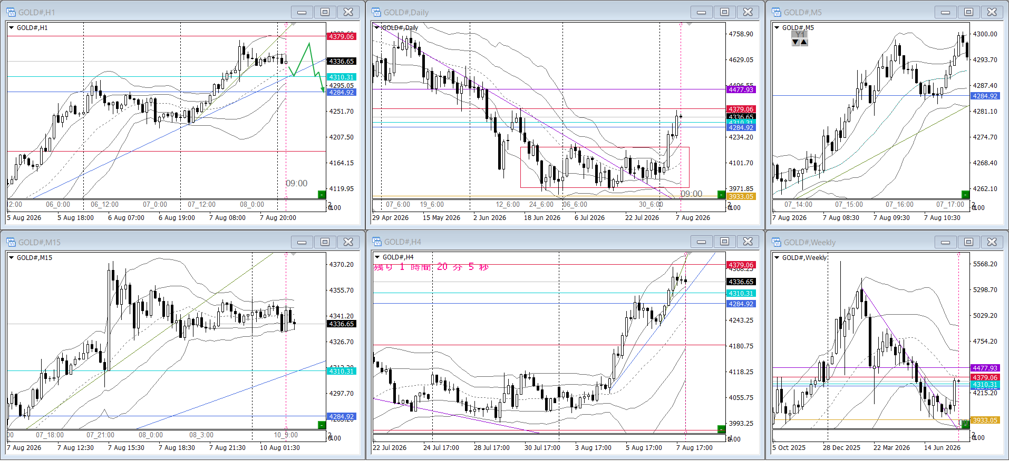
Task: Click the orange 3933.05 price label in Weekly
Action: point(985,420)
